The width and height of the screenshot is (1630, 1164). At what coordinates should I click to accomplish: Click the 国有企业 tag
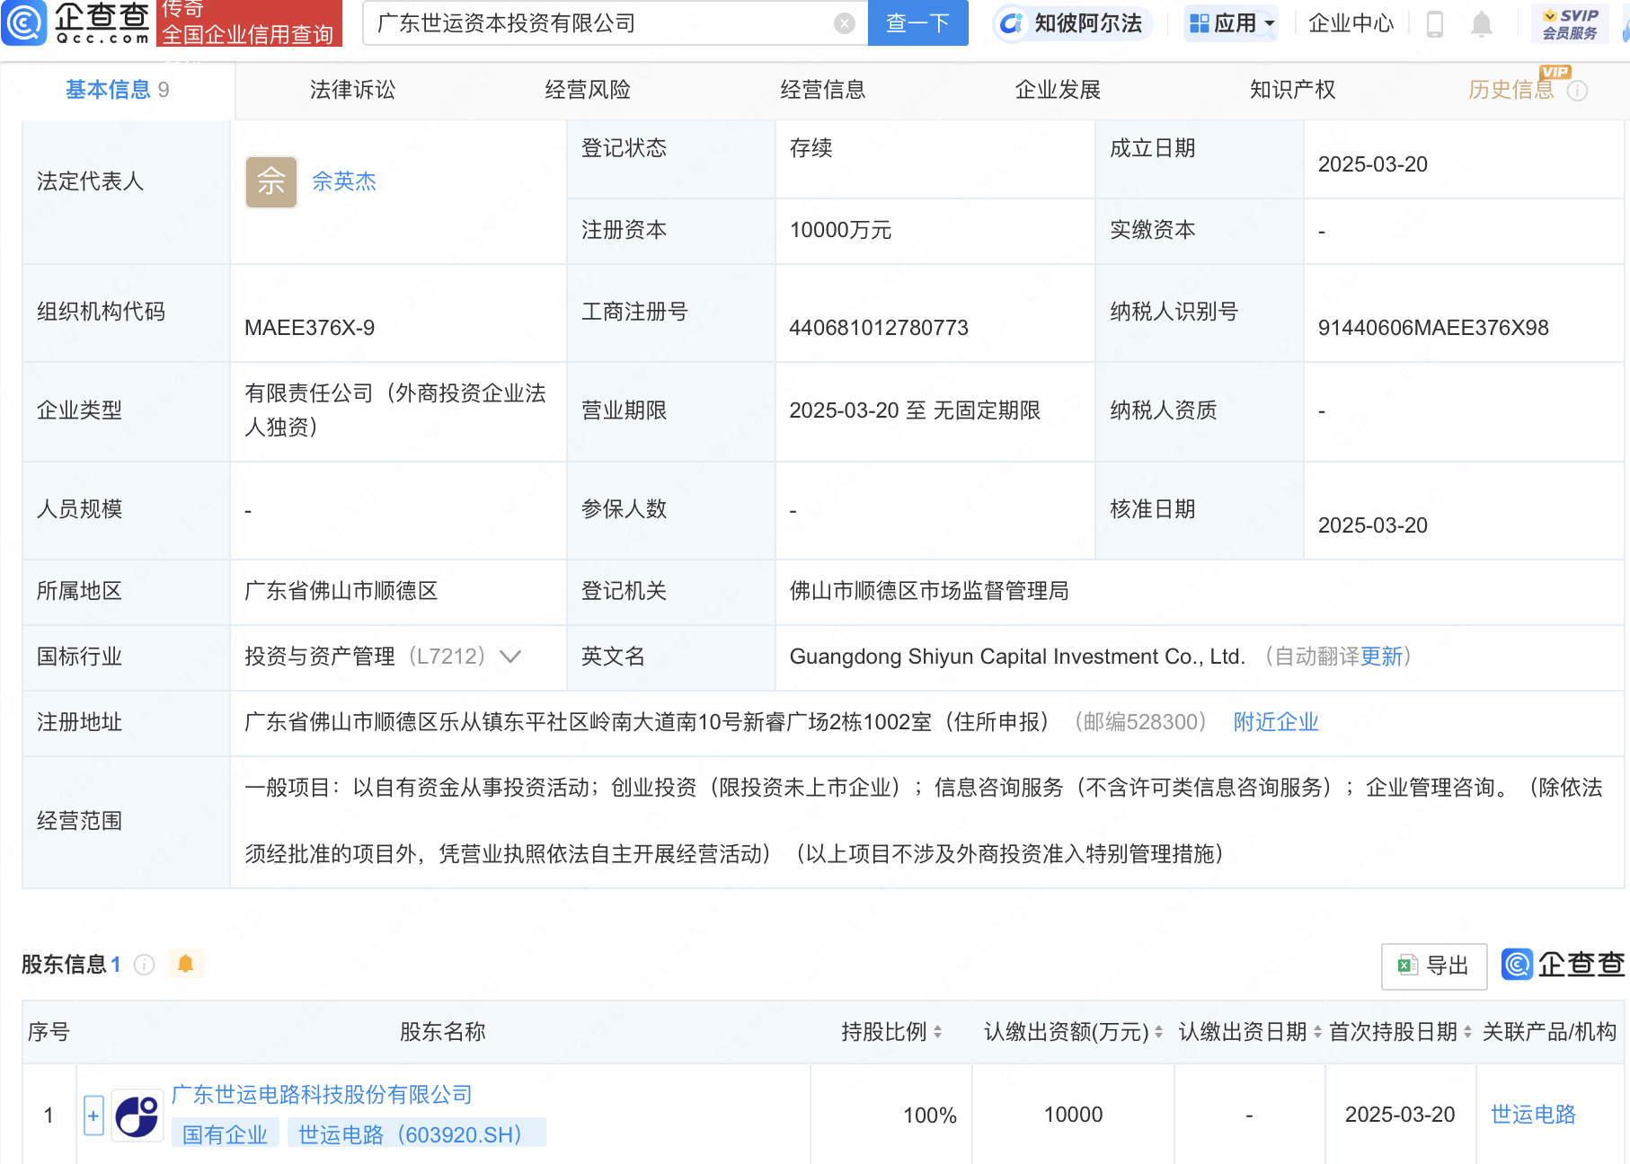[x=225, y=1134]
